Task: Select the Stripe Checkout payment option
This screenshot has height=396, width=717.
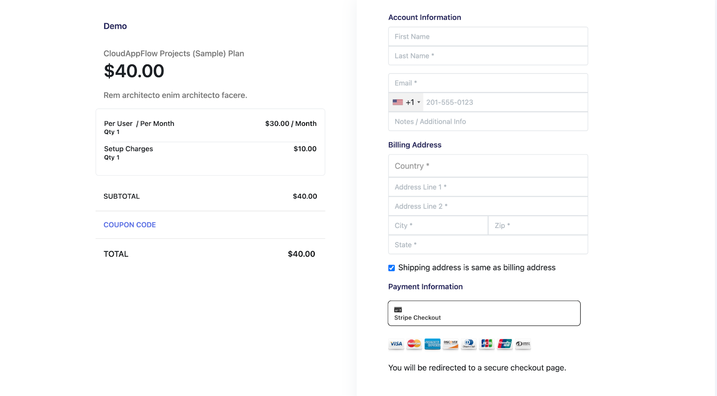Action: click(x=484, y=313)
